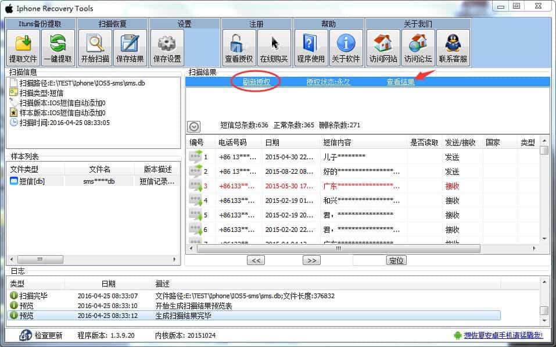Click the 版本描述 column header
This screenshot has height=347, width=556.
pyautogui.click(x=157, y=169)
